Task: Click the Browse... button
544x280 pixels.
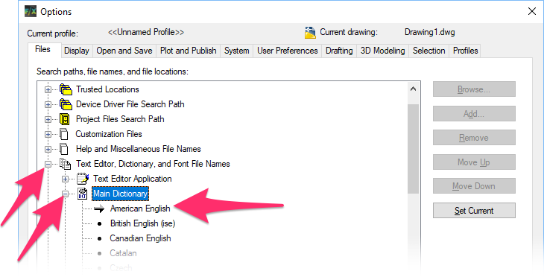Action: [474, 89]
